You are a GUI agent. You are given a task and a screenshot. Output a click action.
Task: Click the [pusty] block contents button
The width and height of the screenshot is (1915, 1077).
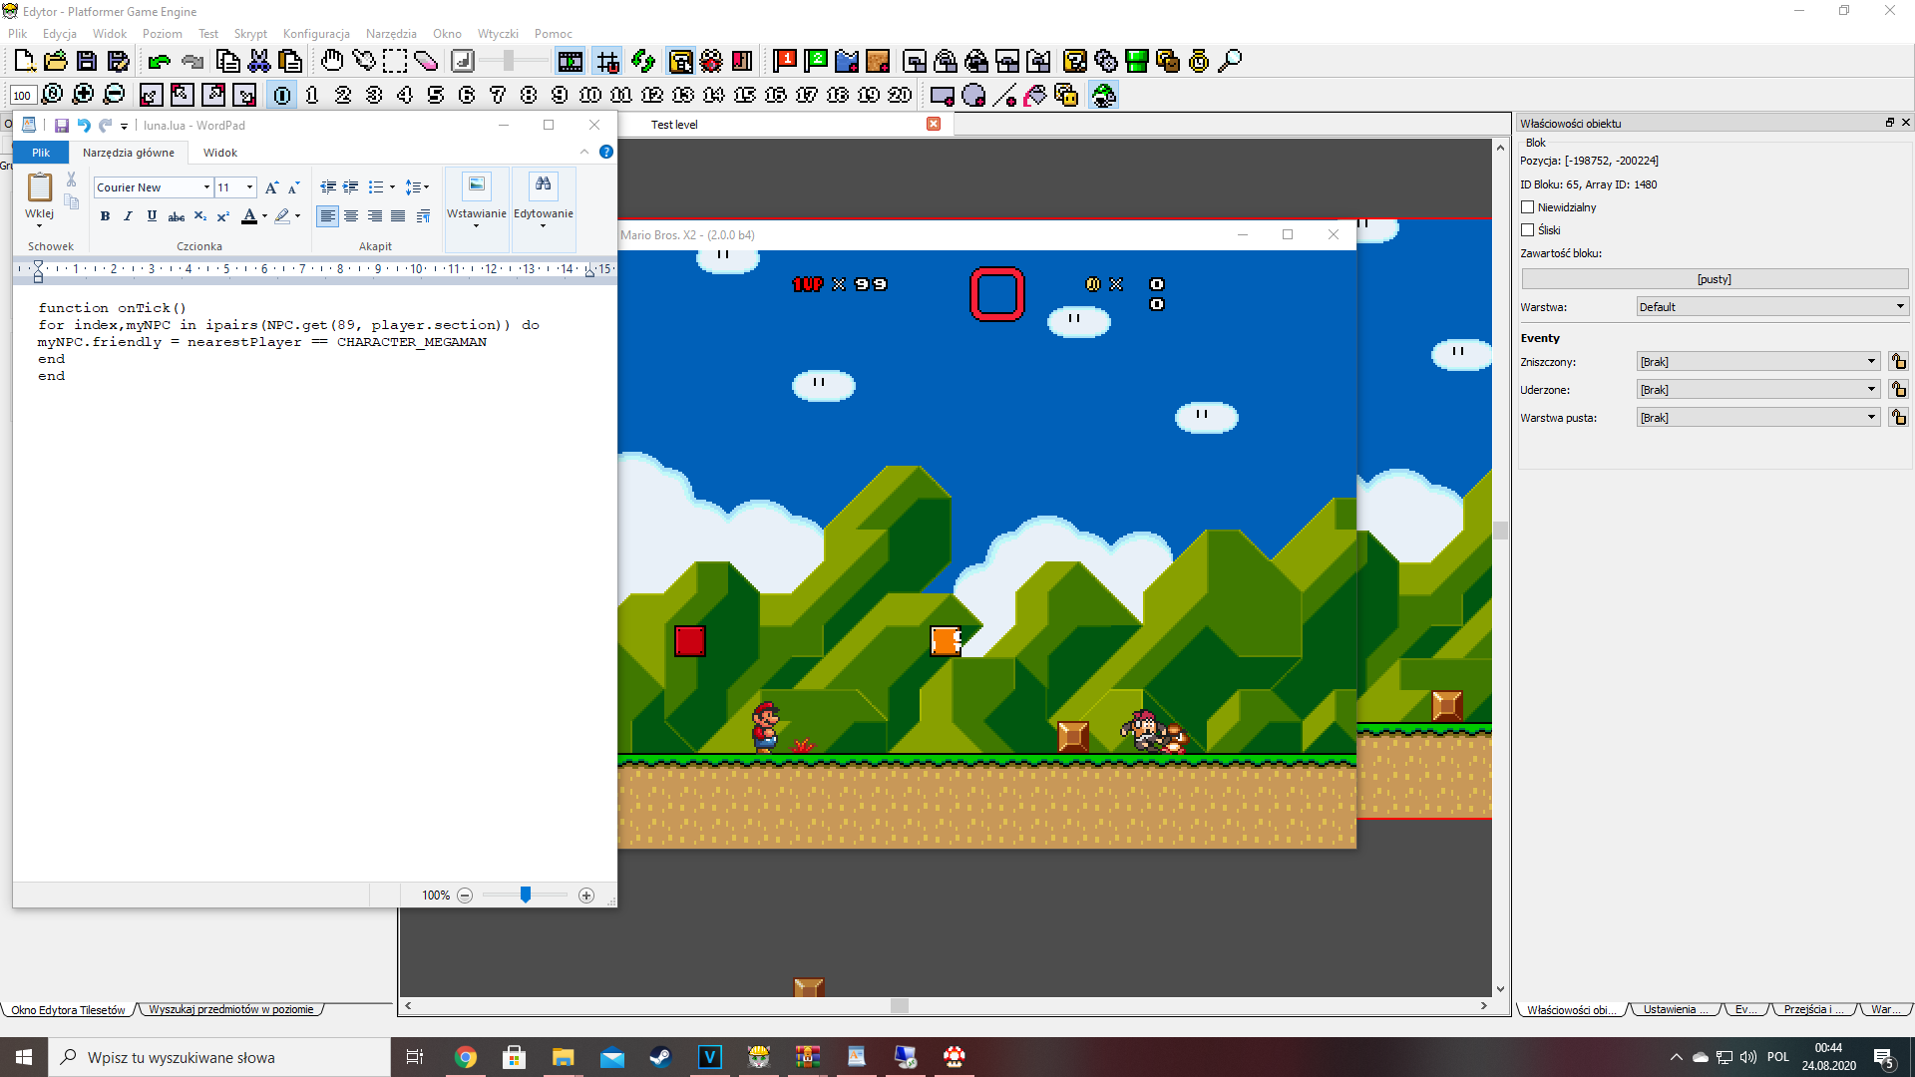pyautogui.click(x=1715, y=279)
